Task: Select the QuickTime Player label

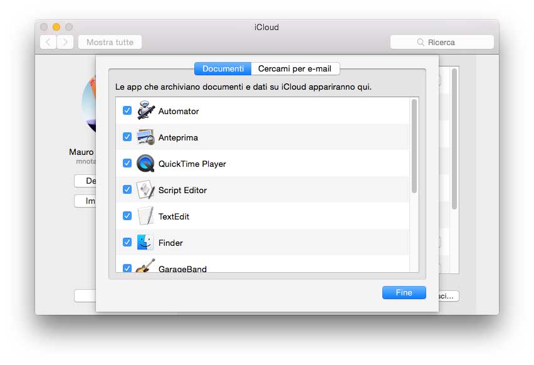Action: (192, 164)
